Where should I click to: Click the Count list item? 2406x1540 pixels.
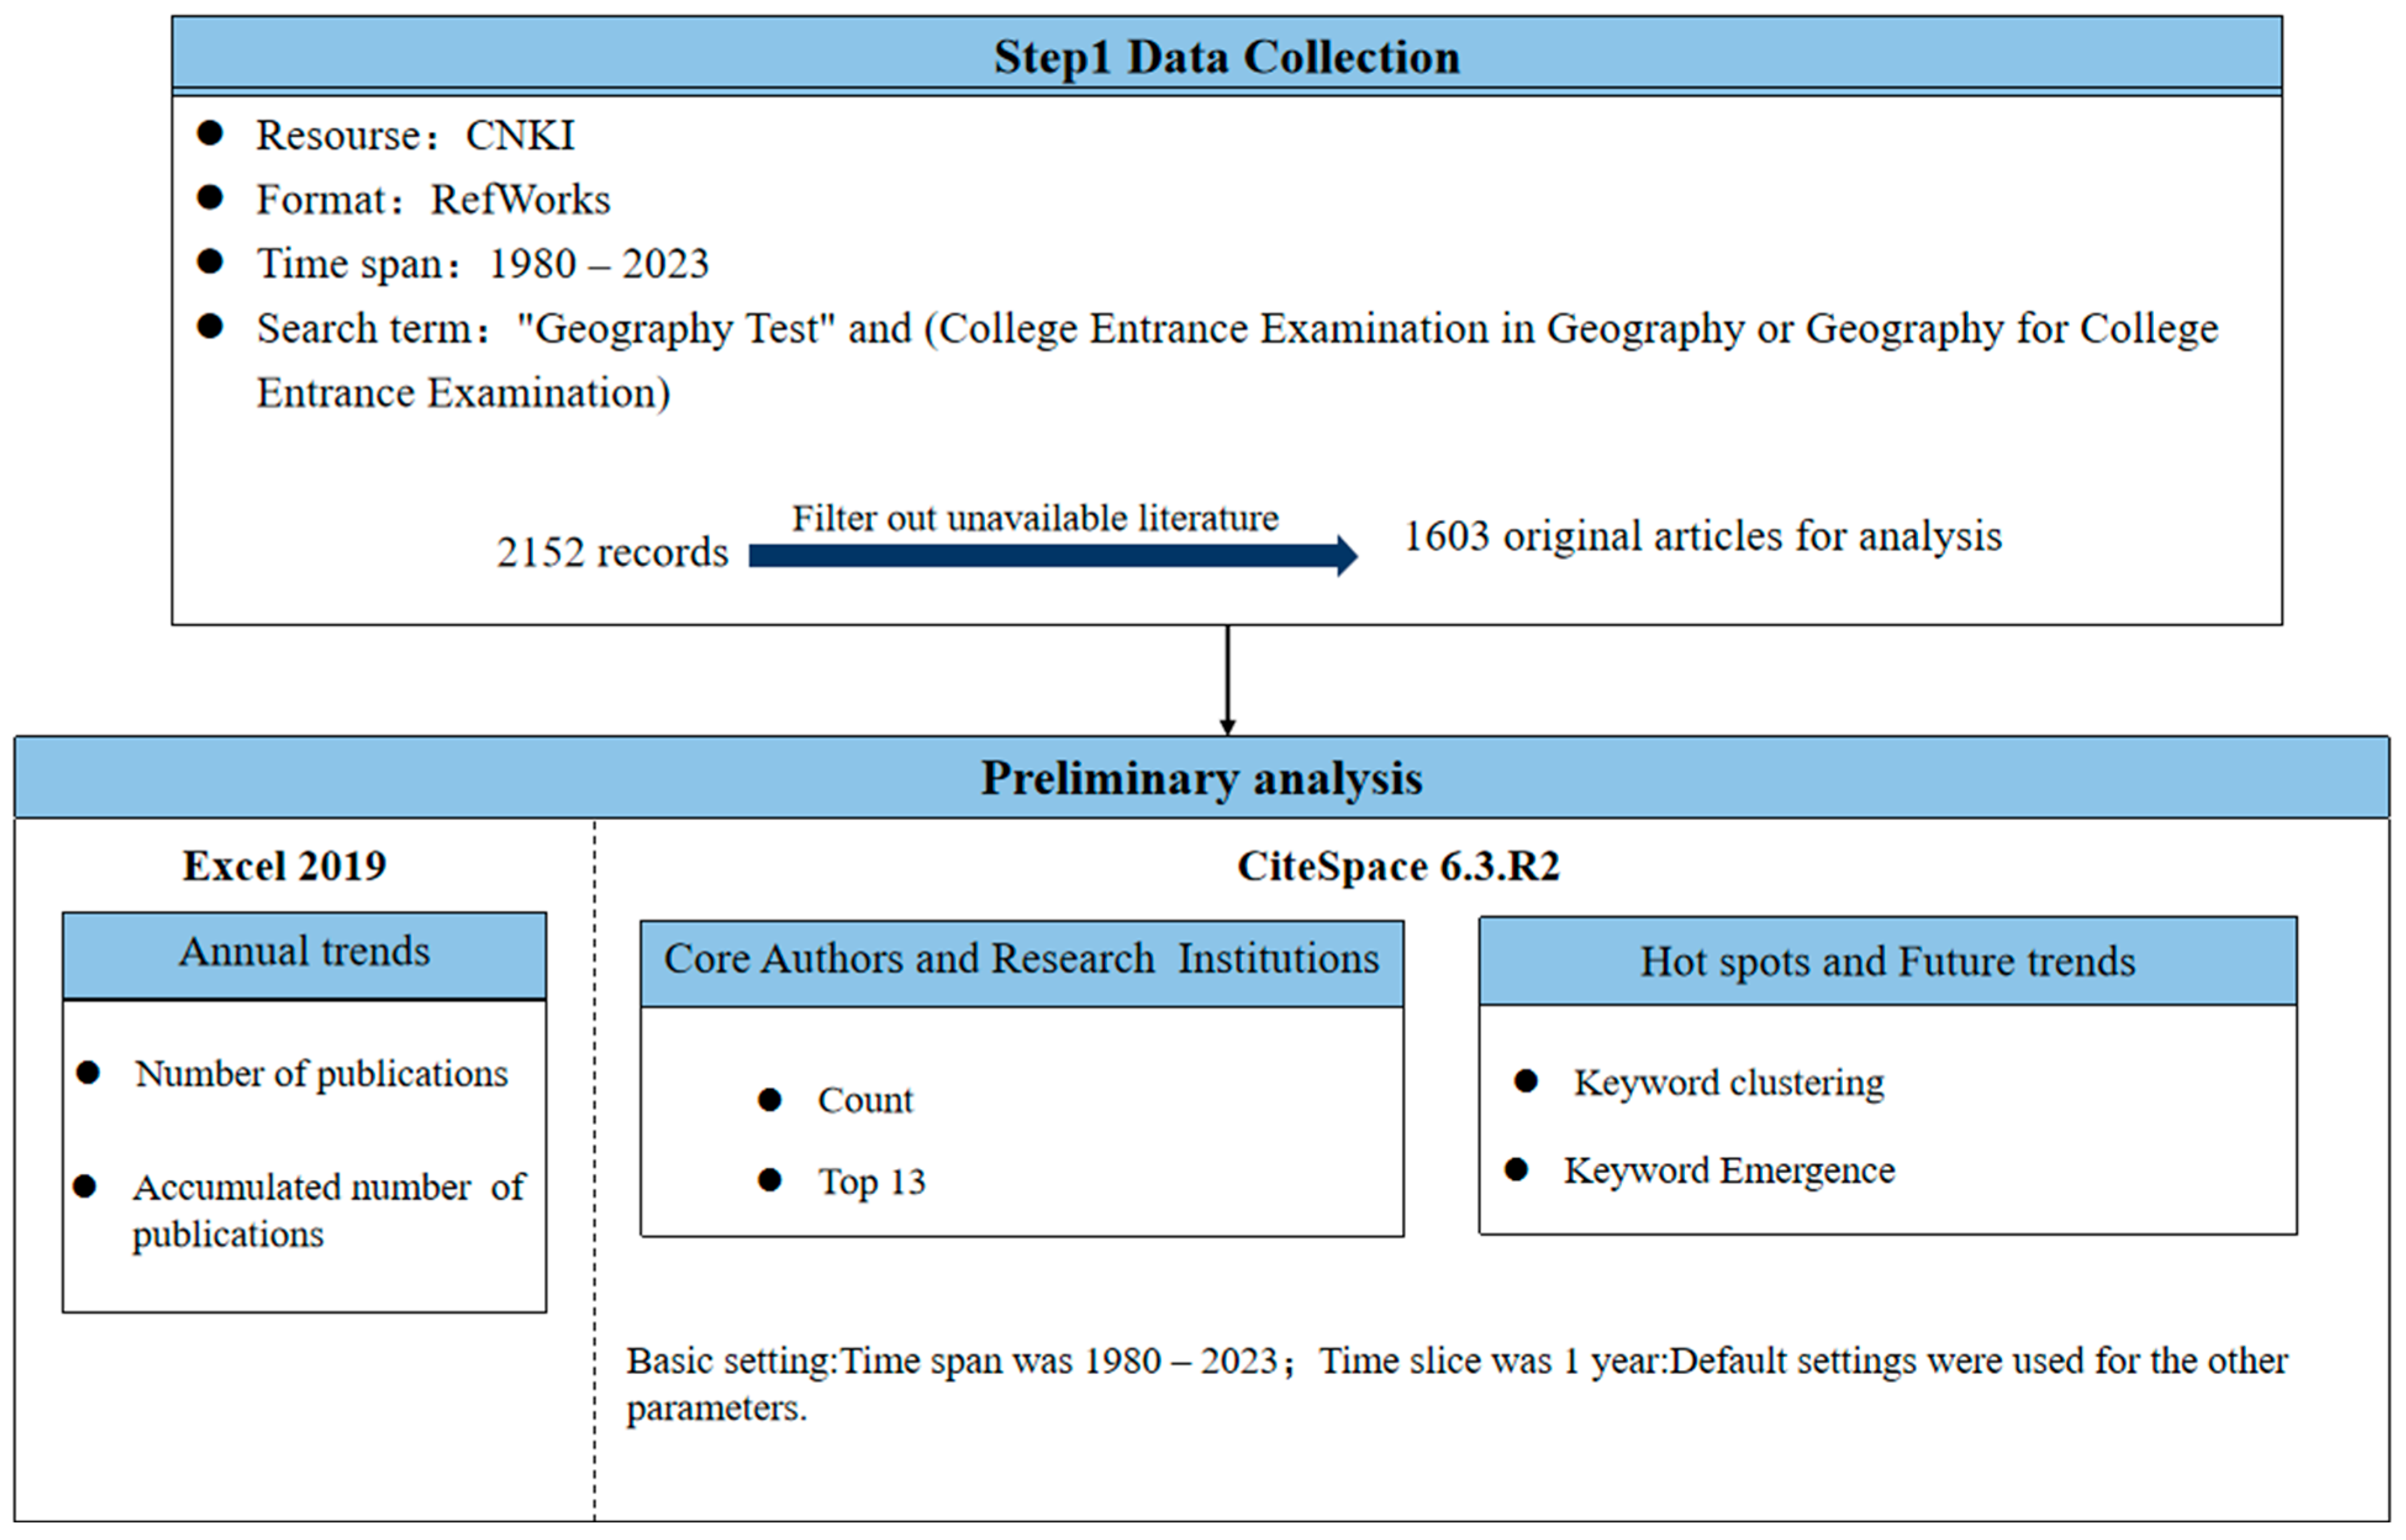865,1101
